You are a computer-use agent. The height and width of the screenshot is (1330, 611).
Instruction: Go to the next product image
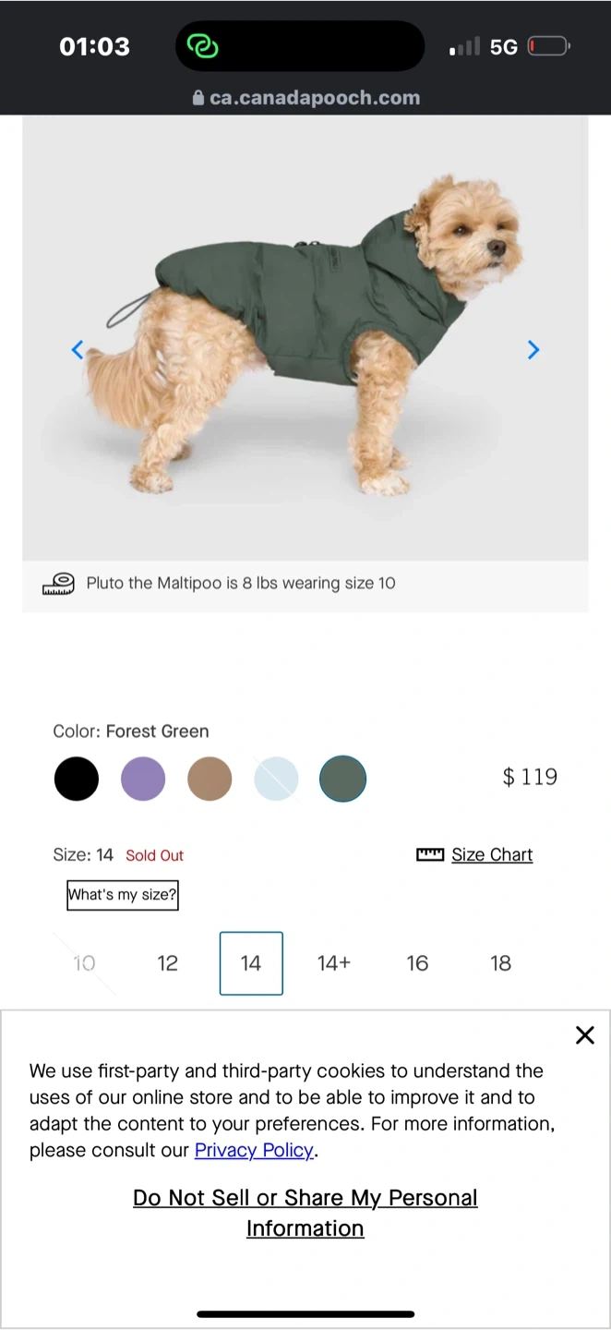point(533,349)
